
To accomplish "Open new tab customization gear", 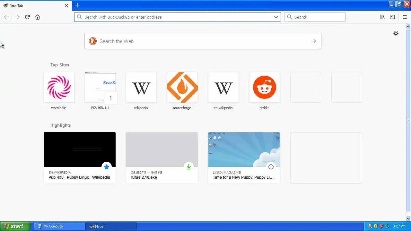I will click(x=396, y=33).
